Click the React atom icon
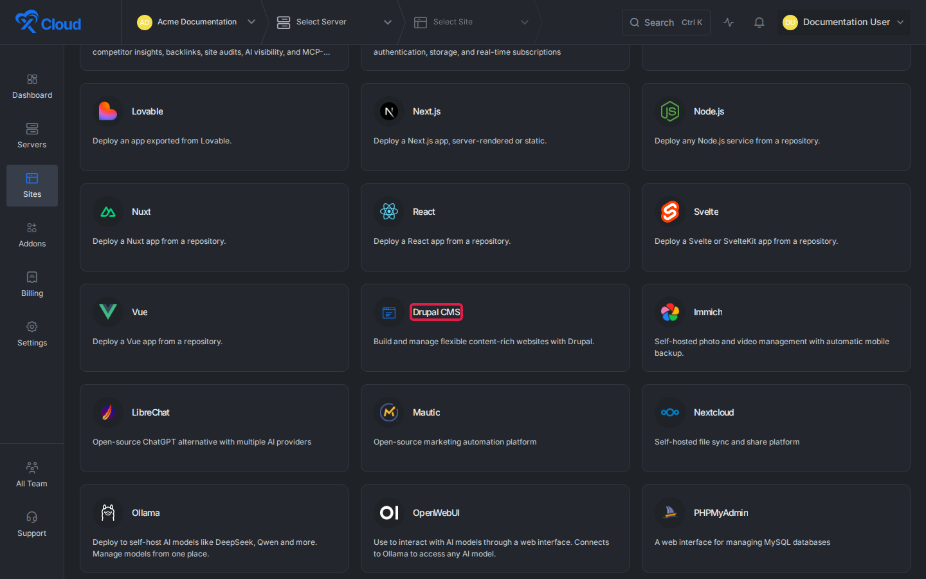 tap(389, 212)
